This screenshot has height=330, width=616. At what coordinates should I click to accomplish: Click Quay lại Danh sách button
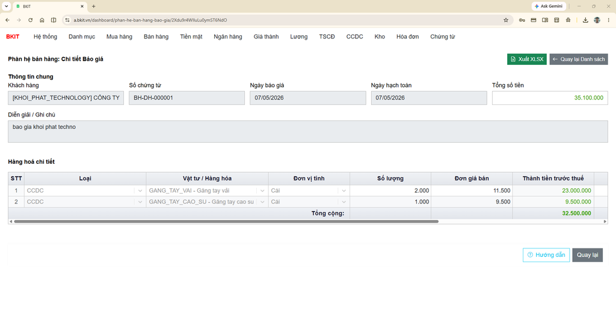coord(579,59)
